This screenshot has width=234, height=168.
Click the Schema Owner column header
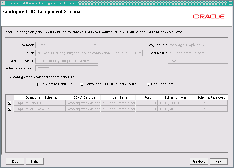click(x=176, y=97)
